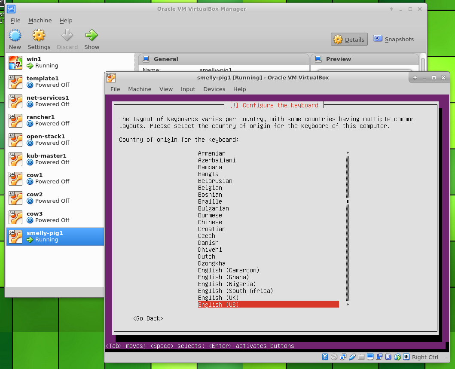Click the Right Ctrl host key label
The image size is (455, 369).
click(x=425, y=357)
